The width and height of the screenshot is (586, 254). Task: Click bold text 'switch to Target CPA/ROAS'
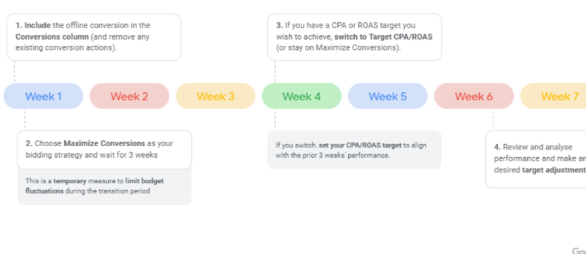click(x=383, y=37)
